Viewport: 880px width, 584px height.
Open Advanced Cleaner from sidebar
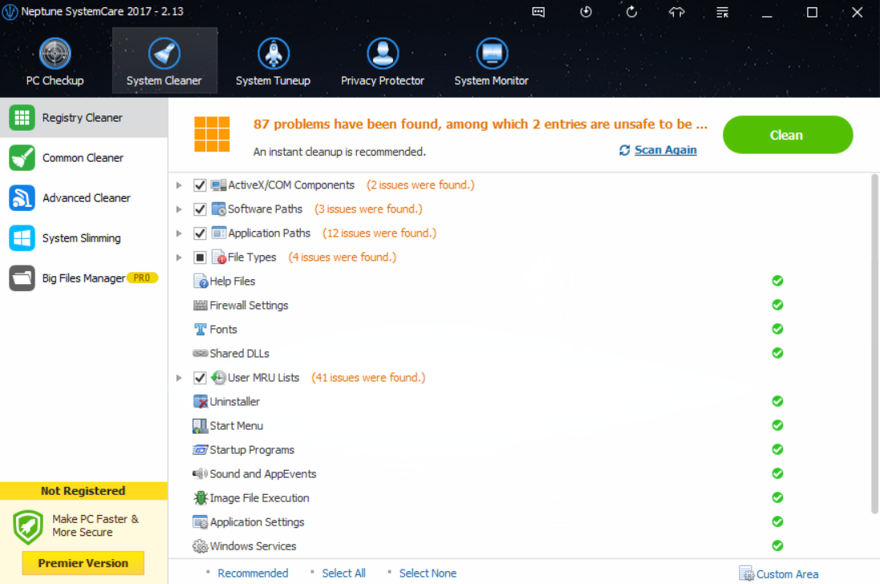pyautogui.click(x=83, y=198)
